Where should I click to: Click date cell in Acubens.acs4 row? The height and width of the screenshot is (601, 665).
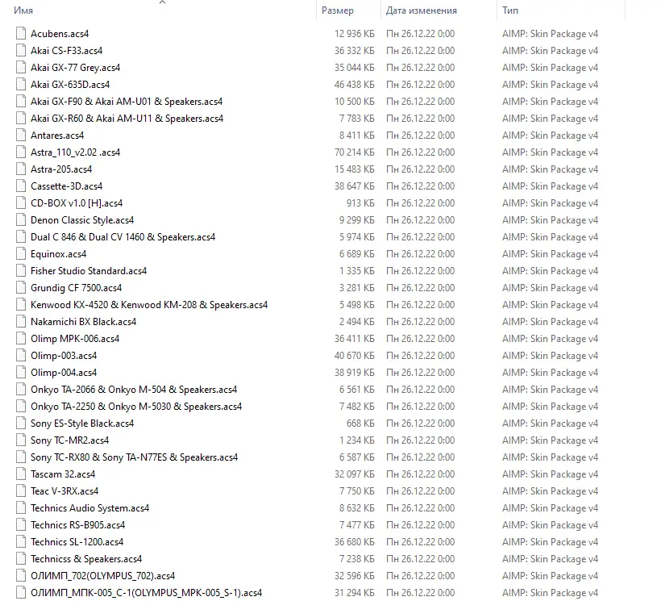click(420, 34)
